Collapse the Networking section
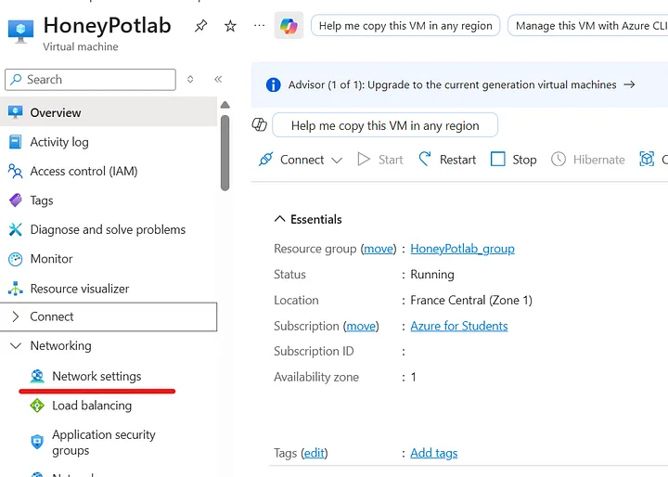Screen dimensions: 668x477 coord(16,346)
